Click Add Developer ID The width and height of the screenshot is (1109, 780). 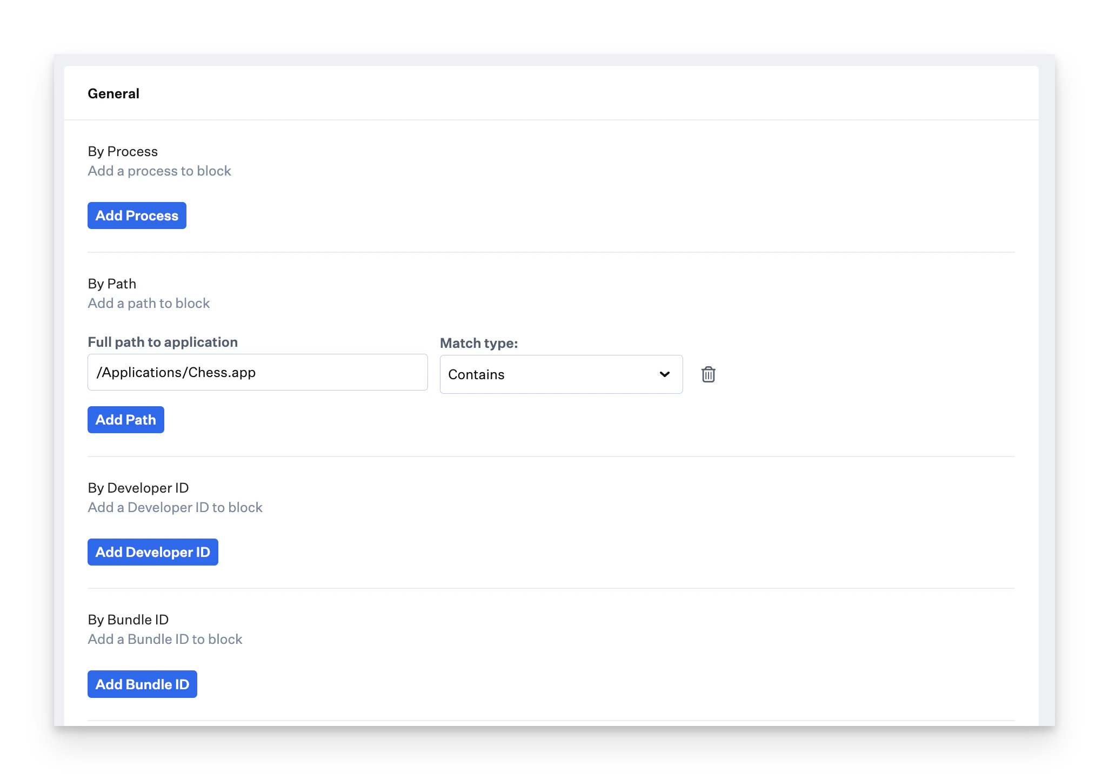[152, 552]
